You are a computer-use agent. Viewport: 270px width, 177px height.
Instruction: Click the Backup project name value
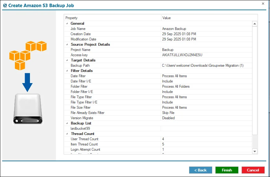[168, 50]
